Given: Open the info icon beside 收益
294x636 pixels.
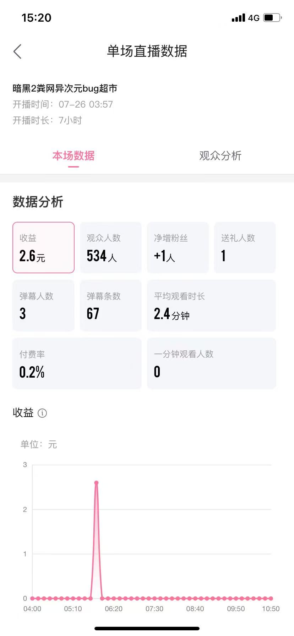Looking at the screenshot, I should (42, 413).
